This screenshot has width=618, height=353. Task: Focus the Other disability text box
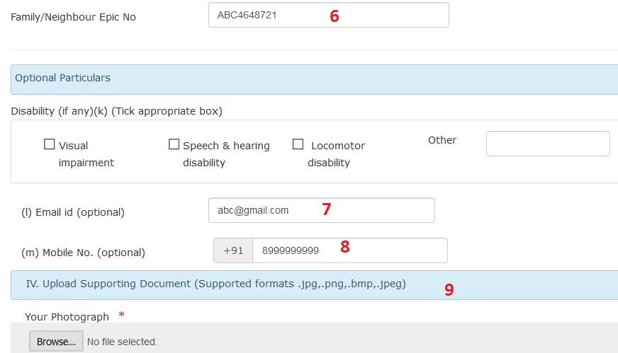pyautogui.click(x=548, y=144)
